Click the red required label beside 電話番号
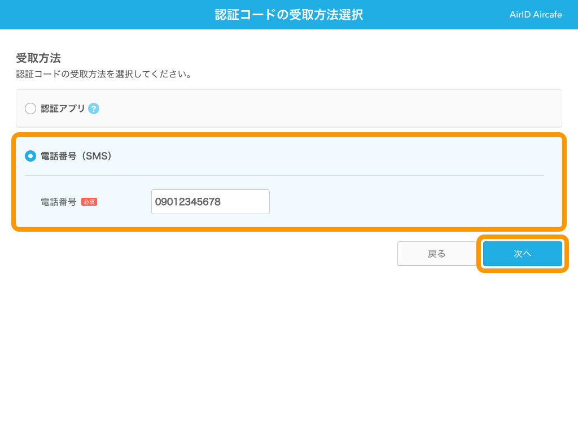This screenshot has width=578, height=434. pos(89,201)
